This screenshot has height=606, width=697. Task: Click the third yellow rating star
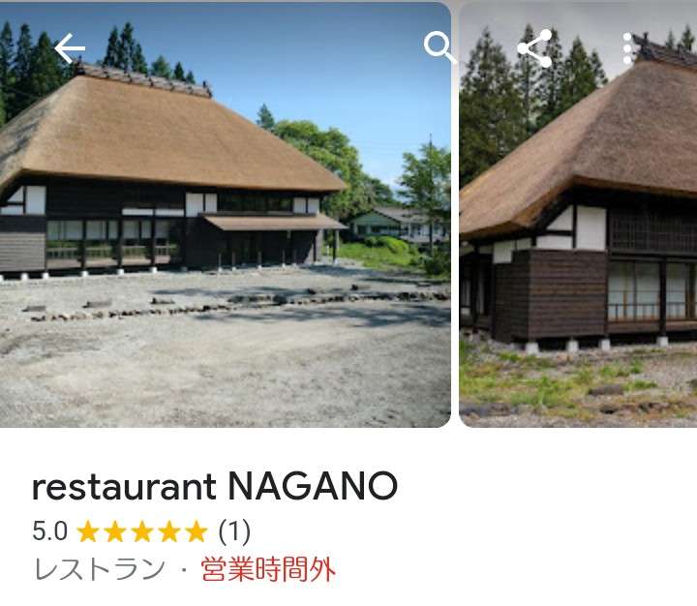(142, 531)
